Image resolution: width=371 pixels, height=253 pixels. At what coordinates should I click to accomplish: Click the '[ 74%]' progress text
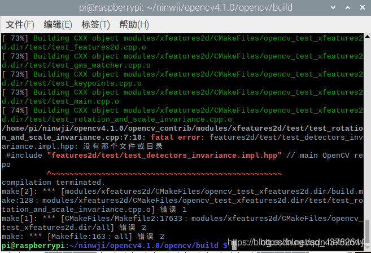point(15,110)
